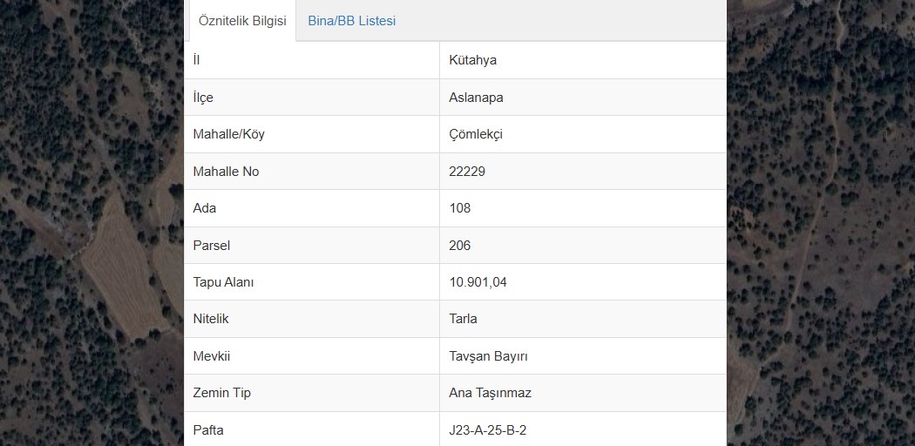Image resolution: width=915 pixels, height=446 pixels.
Task: Click the Kütahya province value
Action: click(472, 60)
